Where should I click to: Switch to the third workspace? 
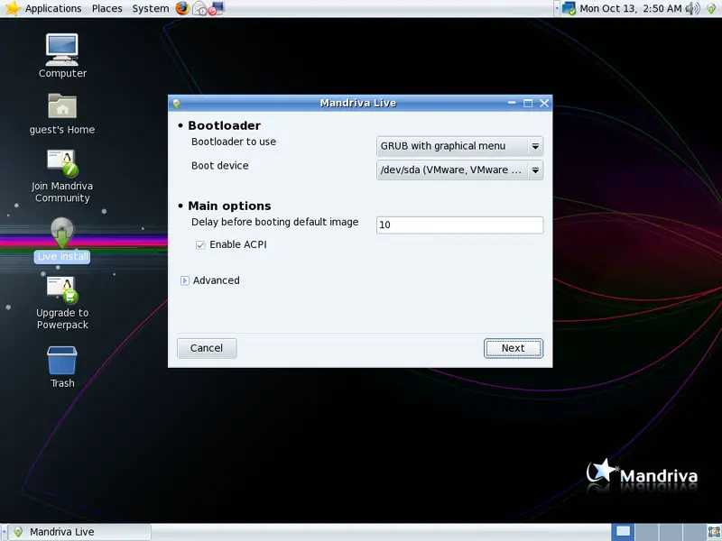(x=670, y=532)
